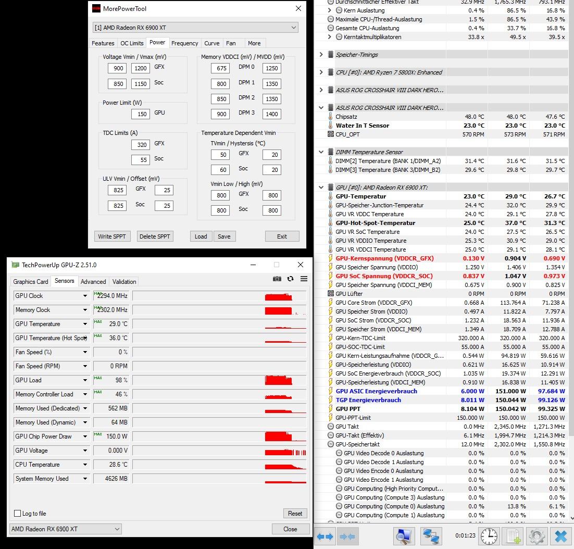
Task: Click Save button in MorePowerTool
Action: pos(224,236)
